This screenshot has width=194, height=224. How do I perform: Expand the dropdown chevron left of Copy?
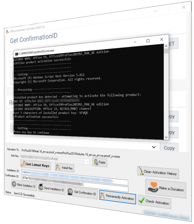[154, 147]
